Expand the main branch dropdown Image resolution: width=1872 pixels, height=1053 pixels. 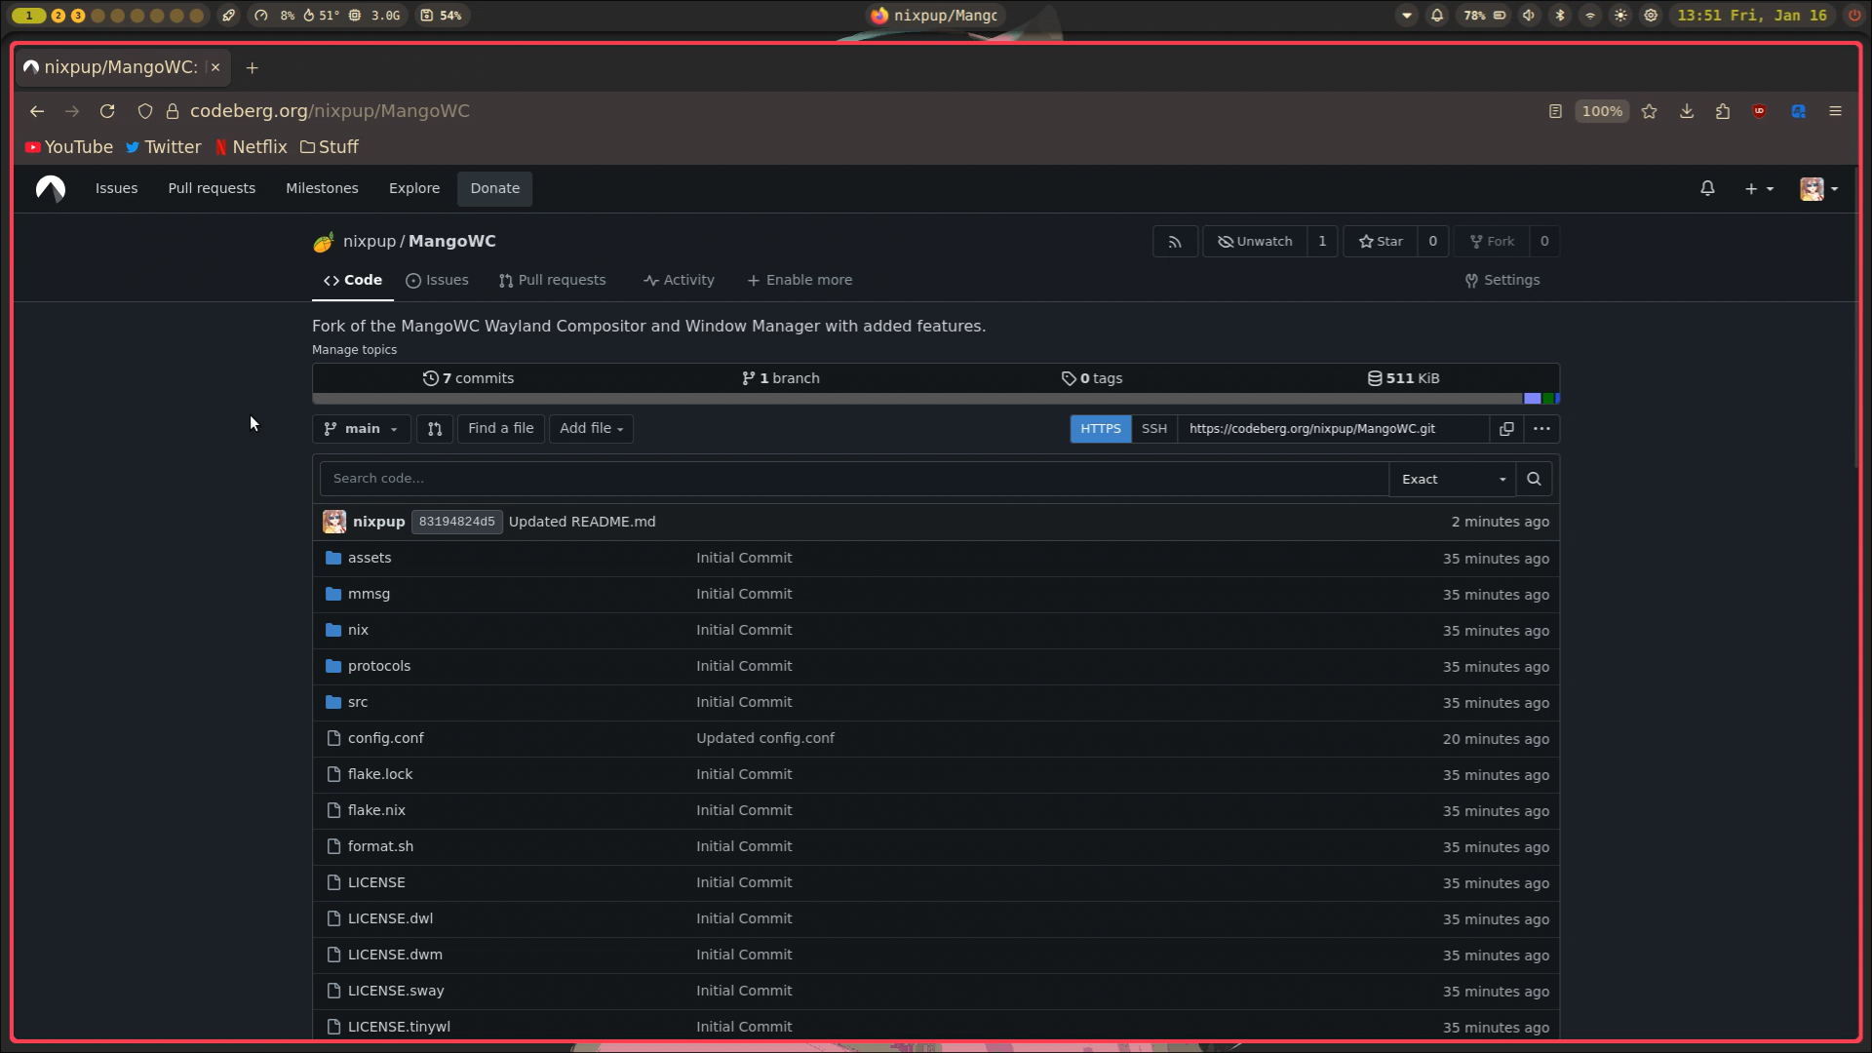pyautogui.click(x=362, y=429)
